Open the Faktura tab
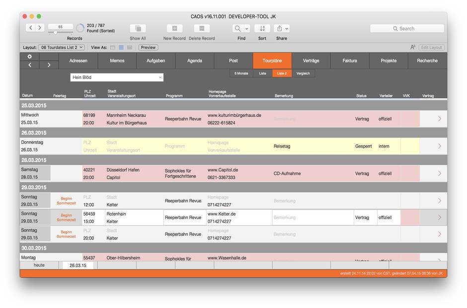Image resolution: width=467 pixels, height=308 pixels. pyautogui.click(x=350, y=61)
